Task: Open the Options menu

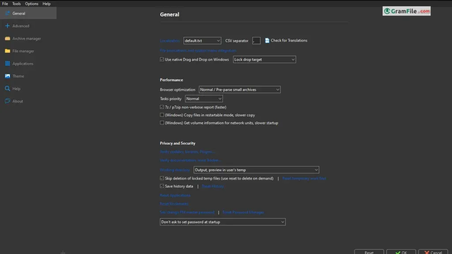Action: point(32,4)
